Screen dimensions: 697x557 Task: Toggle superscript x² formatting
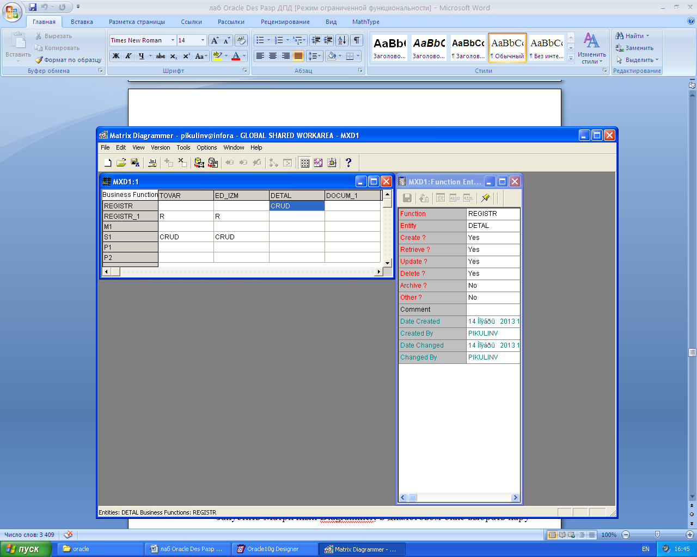186,56
